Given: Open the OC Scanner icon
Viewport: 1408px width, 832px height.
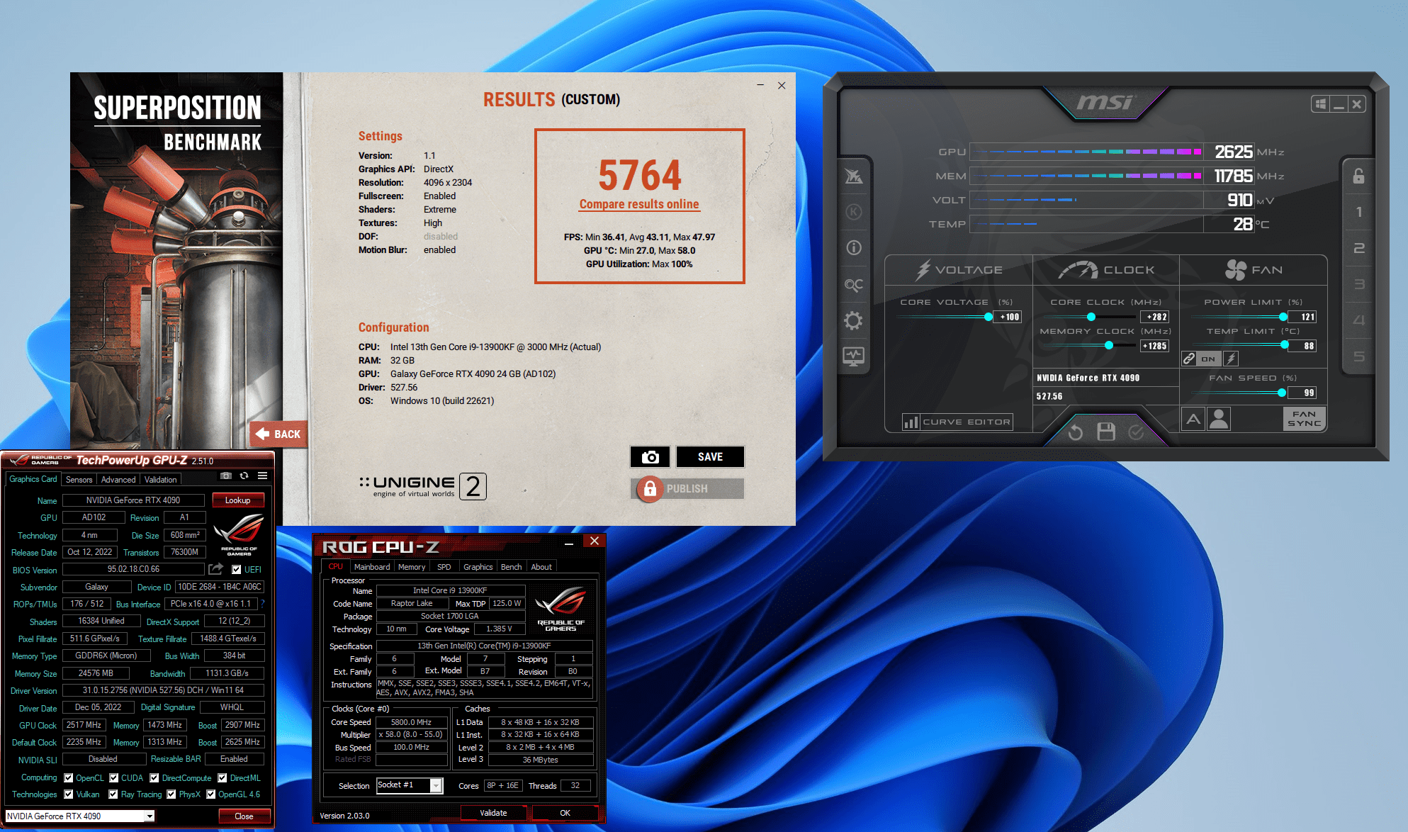Looking at the screenshot, I should tap(853, 285).
